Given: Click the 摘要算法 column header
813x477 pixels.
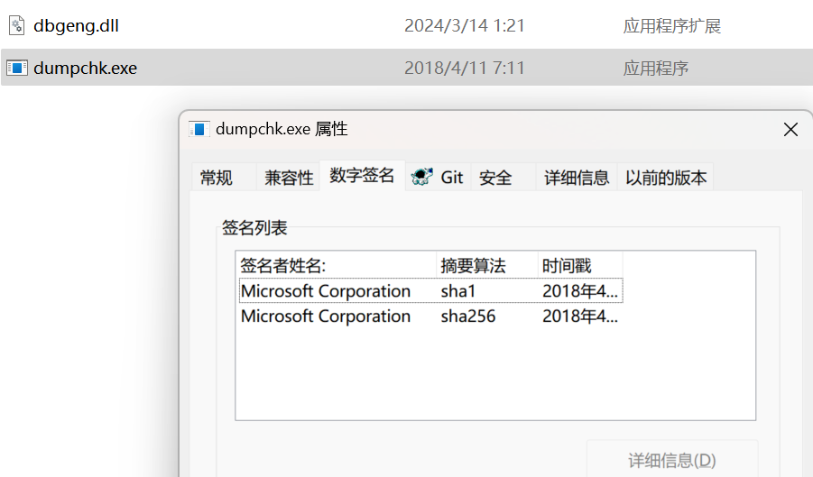Looking at the screenshot, I should [487, 266].
